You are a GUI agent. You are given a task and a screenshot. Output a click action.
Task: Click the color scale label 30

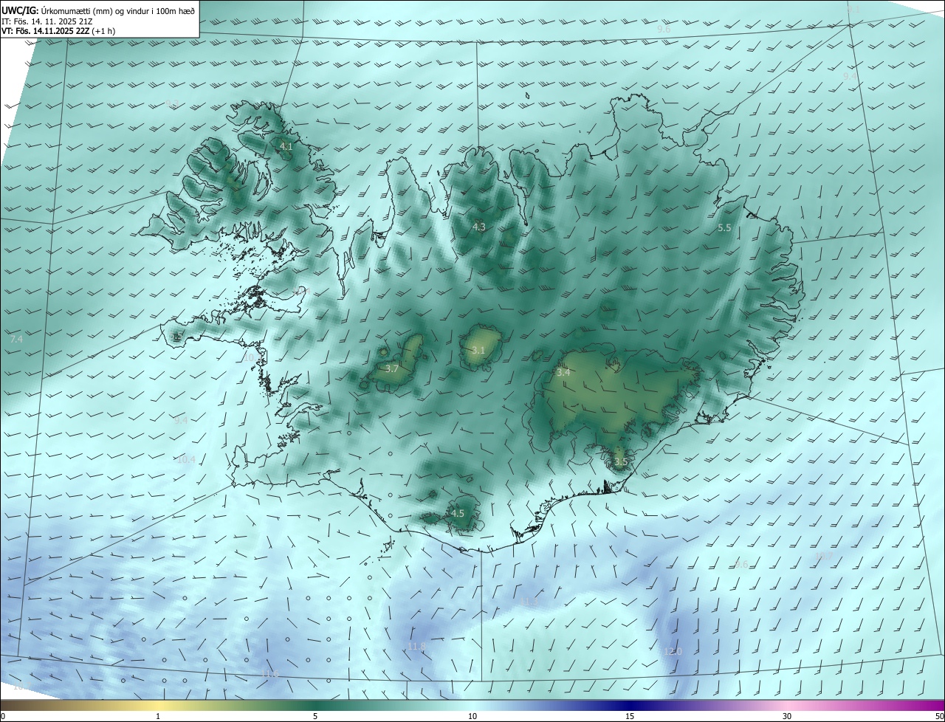pyautogui.click(x=787, y=716)
